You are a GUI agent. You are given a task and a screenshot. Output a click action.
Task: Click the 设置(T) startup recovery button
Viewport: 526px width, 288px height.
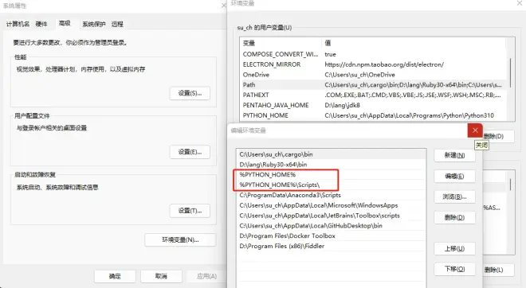click(x=190, y=211)
